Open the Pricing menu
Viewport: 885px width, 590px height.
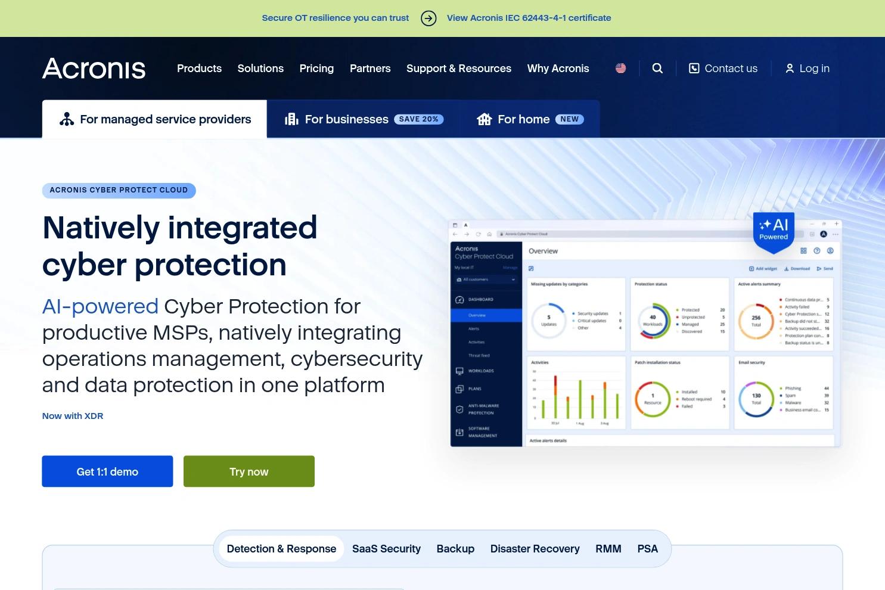pyautogui.click(x=316, y=69)
